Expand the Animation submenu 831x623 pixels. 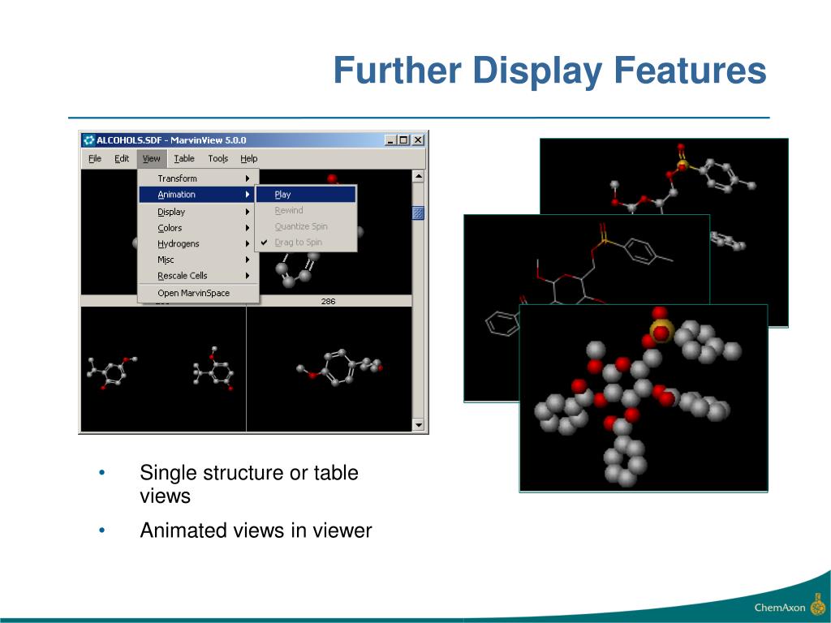point(196,195)
